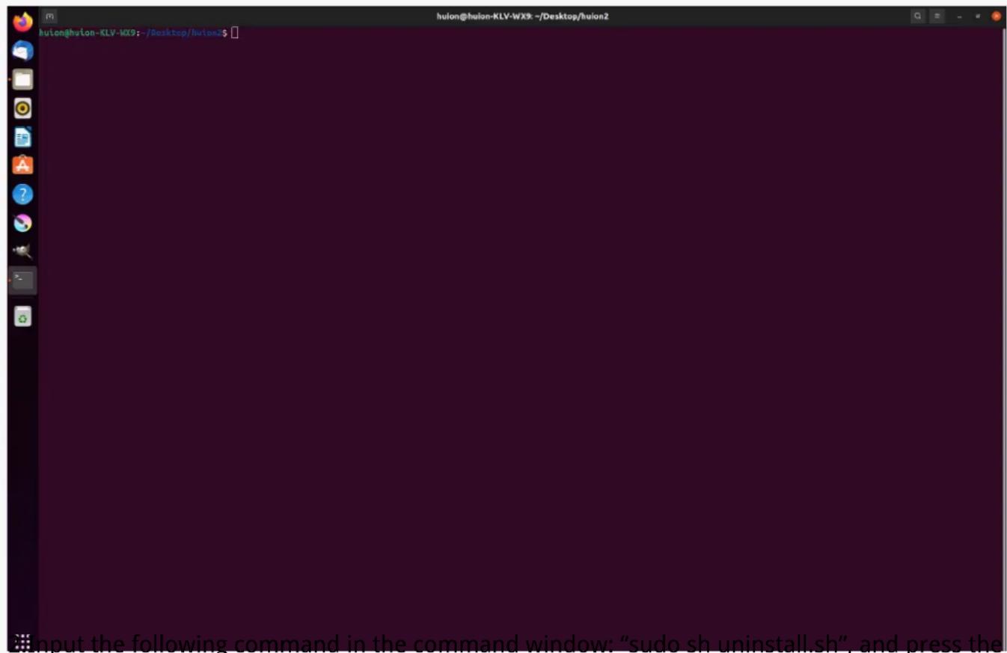Screen dimensions: 1007x653
Task: Open a new terminal tab
Action: click(49, 16)
